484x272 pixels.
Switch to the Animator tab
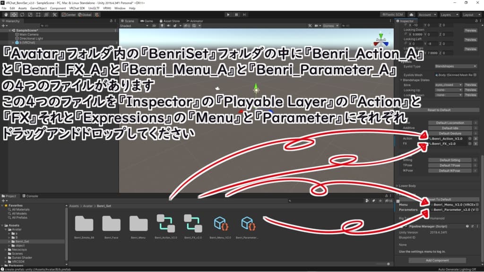(x=194, y=21)
